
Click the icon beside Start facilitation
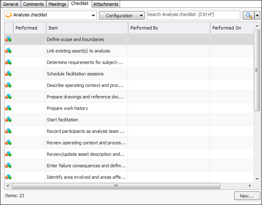pos(8,120)
